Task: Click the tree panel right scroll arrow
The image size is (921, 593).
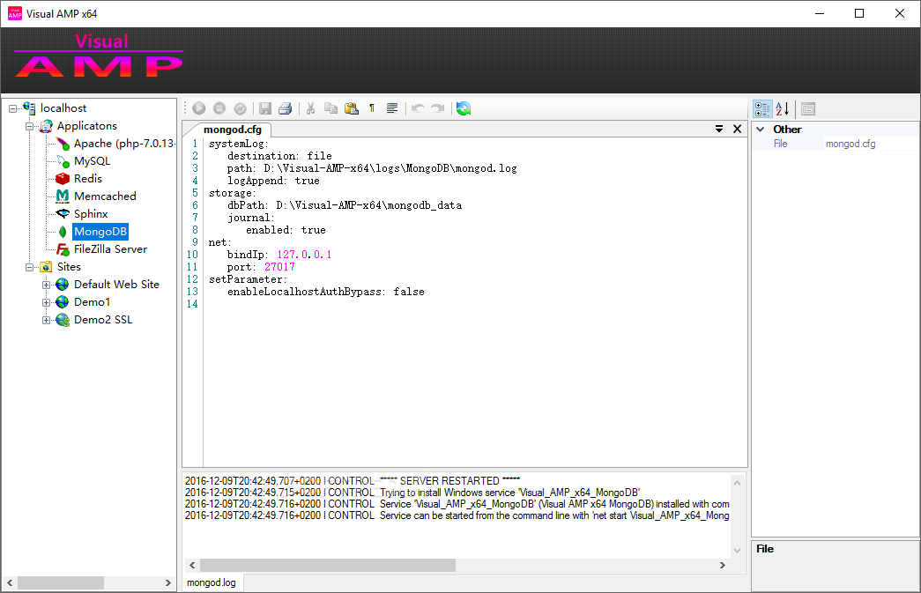Action: pyautogui.click(x=168, y=583)
